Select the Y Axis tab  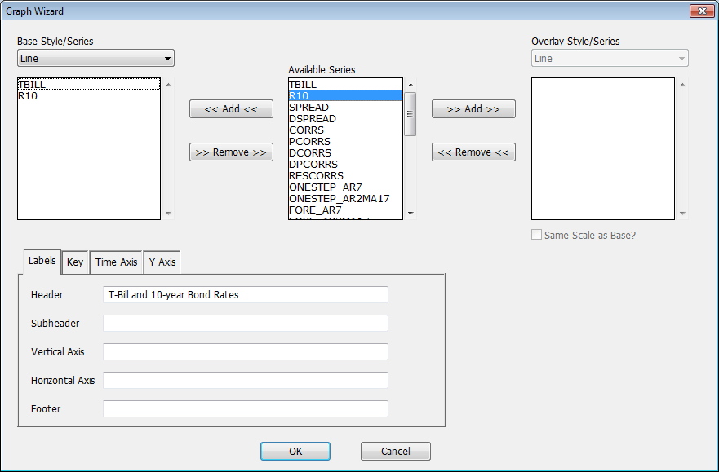pos(162,262)
